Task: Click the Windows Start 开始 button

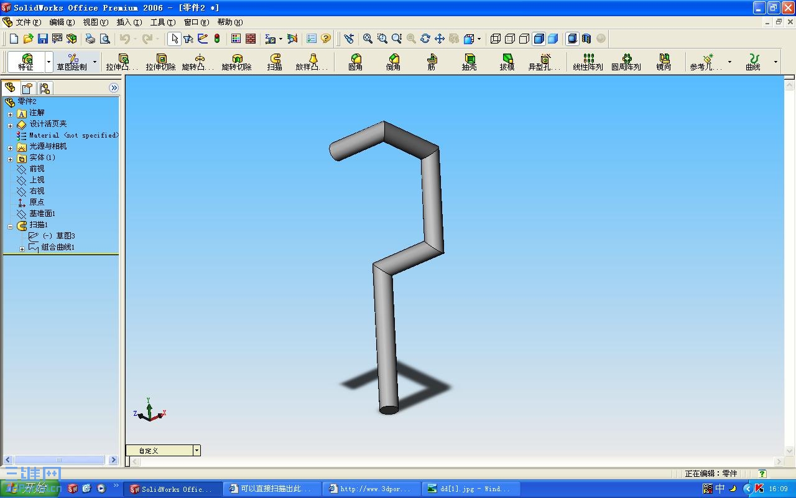Action: click(x=30, y=489)
